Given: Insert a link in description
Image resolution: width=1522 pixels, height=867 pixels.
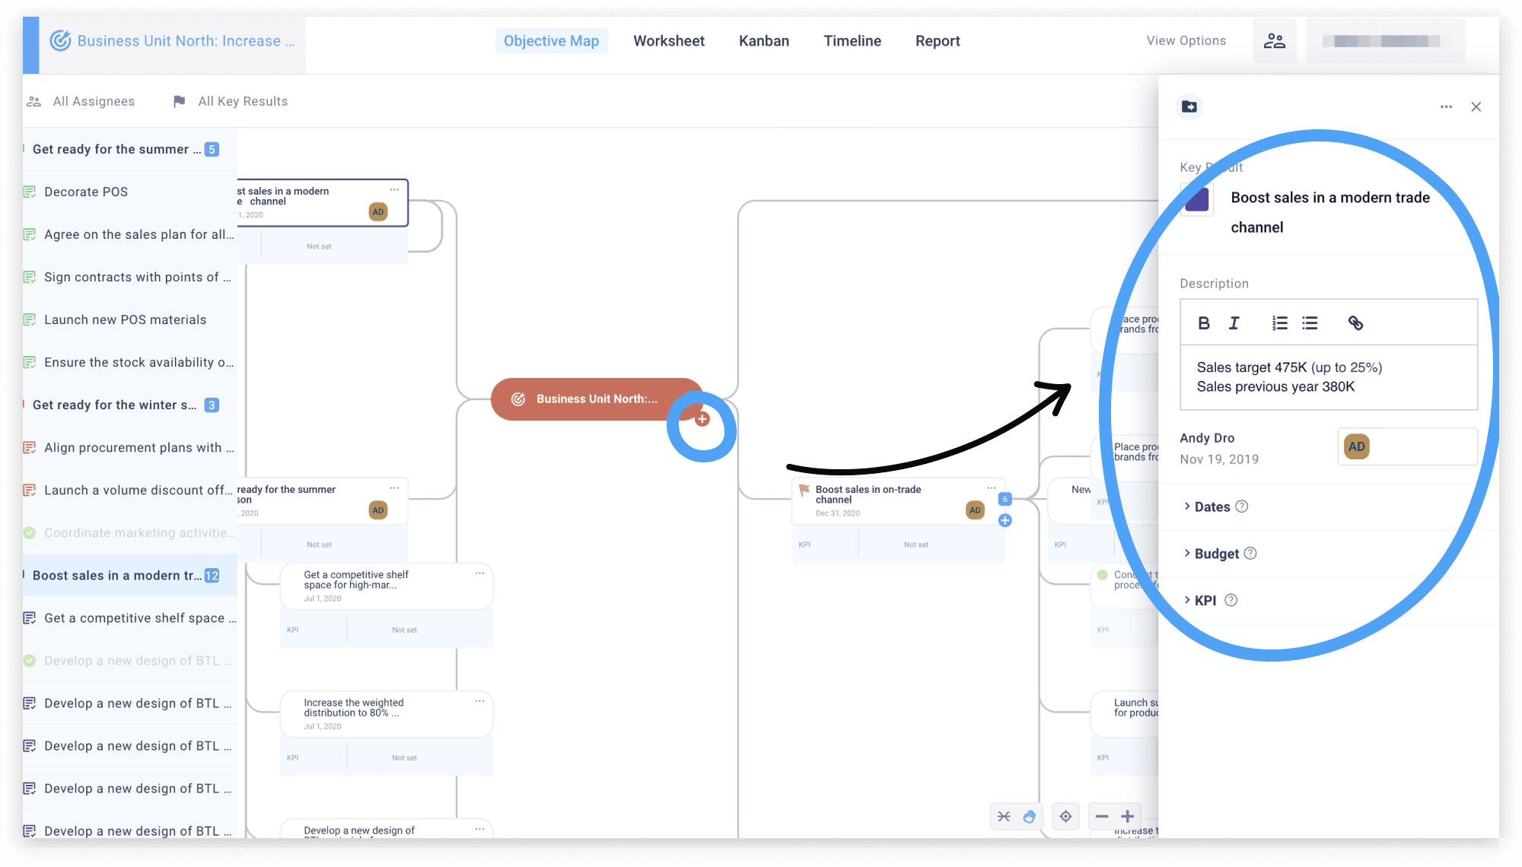Looking at the screenshot, I should pyautogui.click(x=1355, y=323).
